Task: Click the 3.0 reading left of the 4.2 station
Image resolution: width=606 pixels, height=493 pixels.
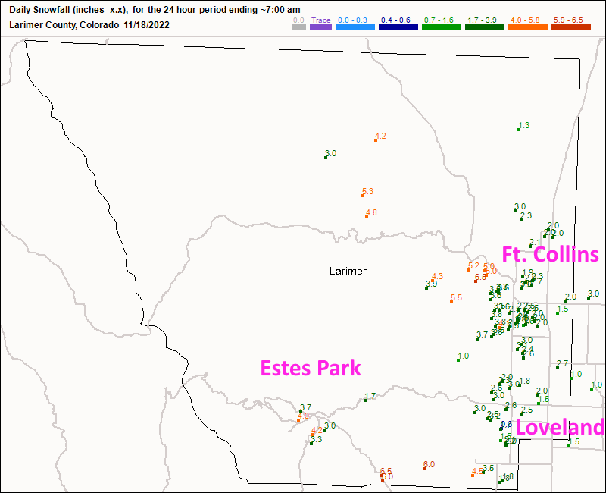Action: tap(331, 154)
